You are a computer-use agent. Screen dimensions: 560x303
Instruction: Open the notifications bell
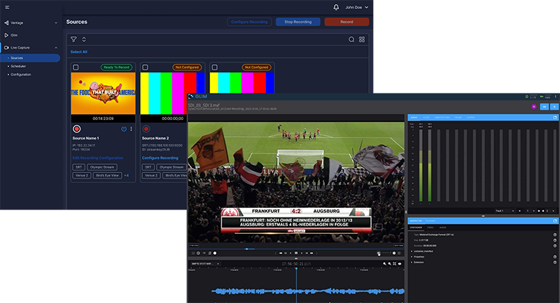tap(336, 7)
